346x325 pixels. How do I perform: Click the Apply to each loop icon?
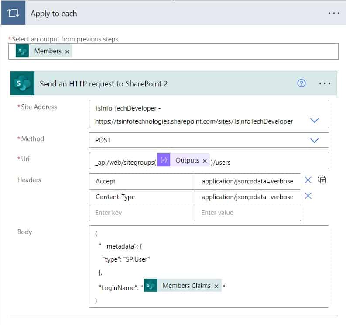click(13, 13)
